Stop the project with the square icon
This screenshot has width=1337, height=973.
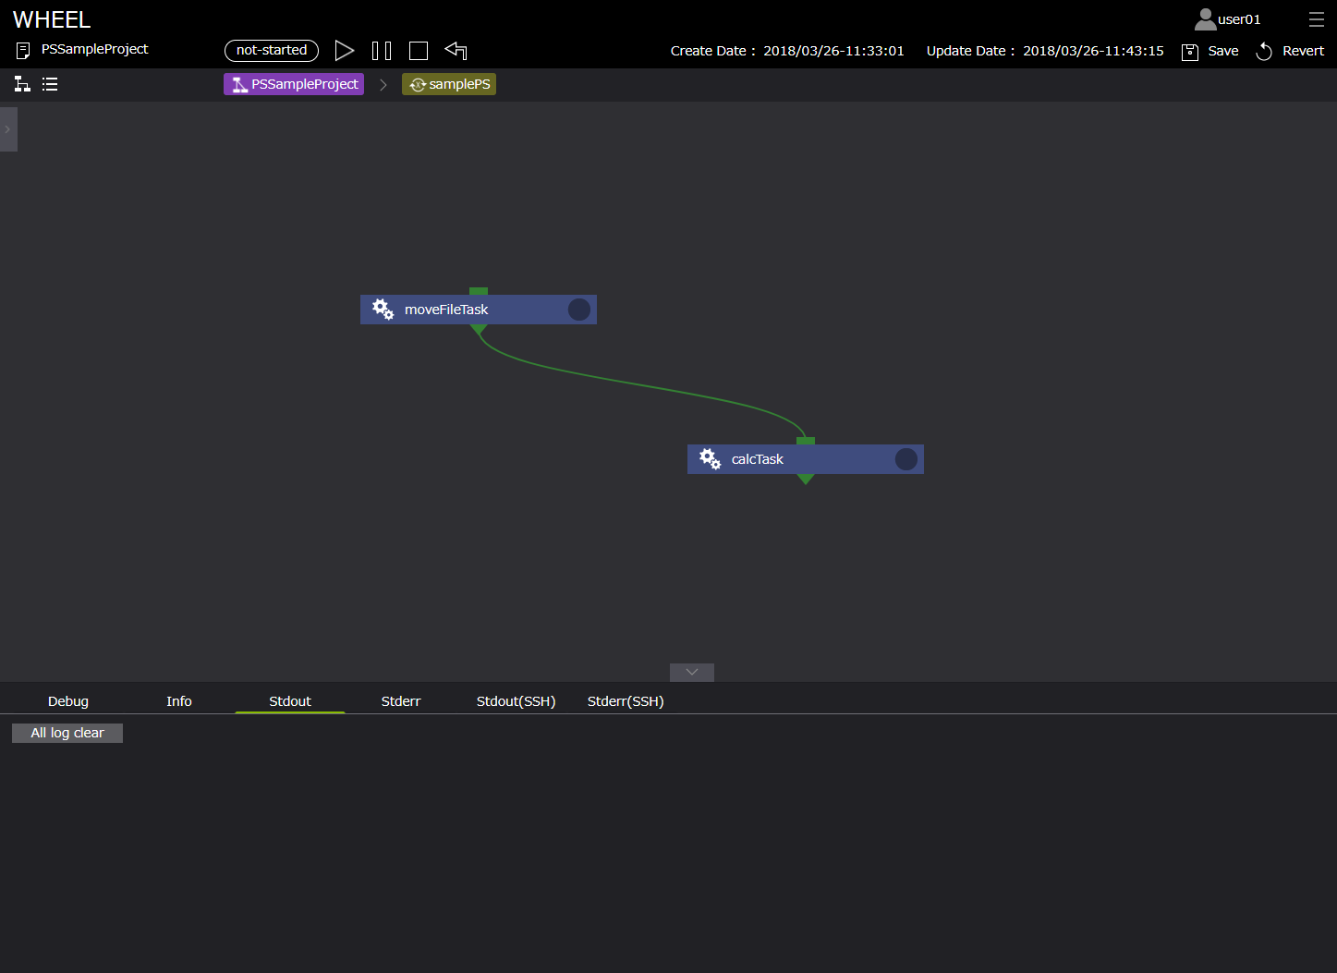coord(419,51)
